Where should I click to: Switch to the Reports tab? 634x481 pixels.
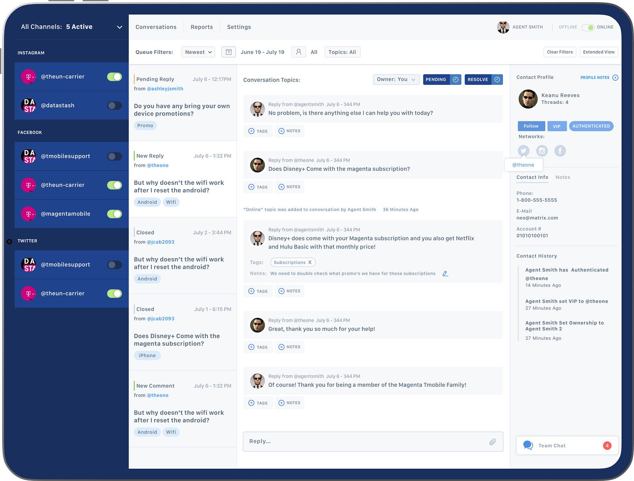(x=202, y=27)
